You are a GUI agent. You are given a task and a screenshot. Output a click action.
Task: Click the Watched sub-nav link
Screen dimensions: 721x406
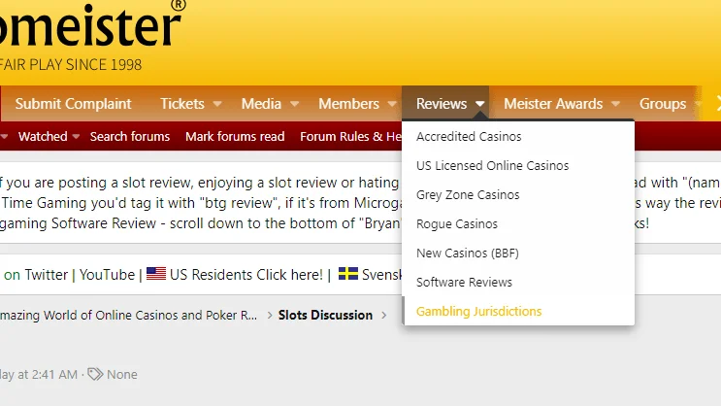pyautogui.click(x=43, y=136)
